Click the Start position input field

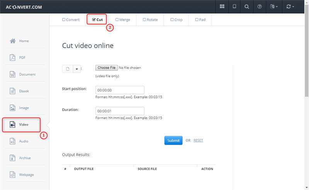coord(120,90)
